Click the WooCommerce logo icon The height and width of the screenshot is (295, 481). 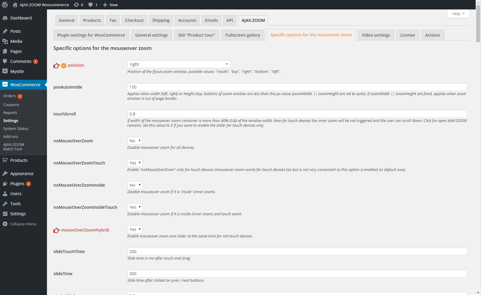click(5, 84)
